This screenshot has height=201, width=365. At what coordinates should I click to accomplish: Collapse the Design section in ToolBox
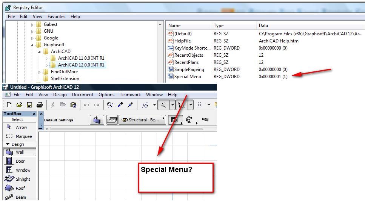(x=8, y=144)
